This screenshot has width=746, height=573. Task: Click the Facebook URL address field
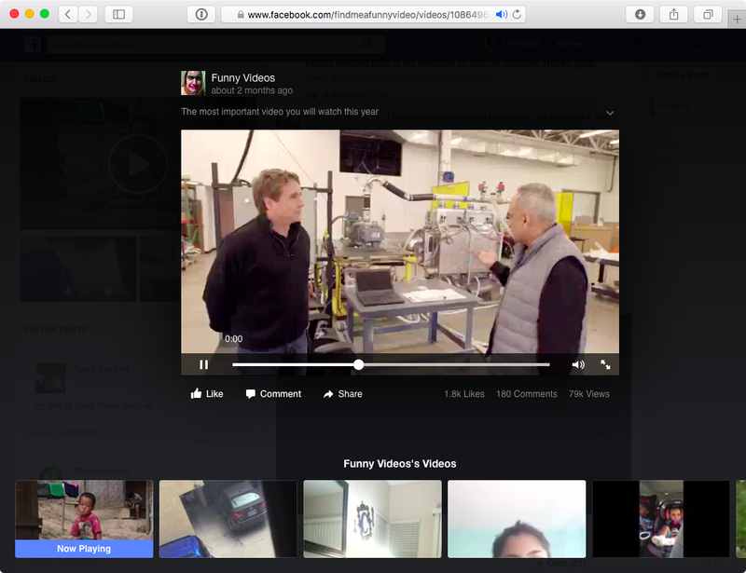(372, 15)
